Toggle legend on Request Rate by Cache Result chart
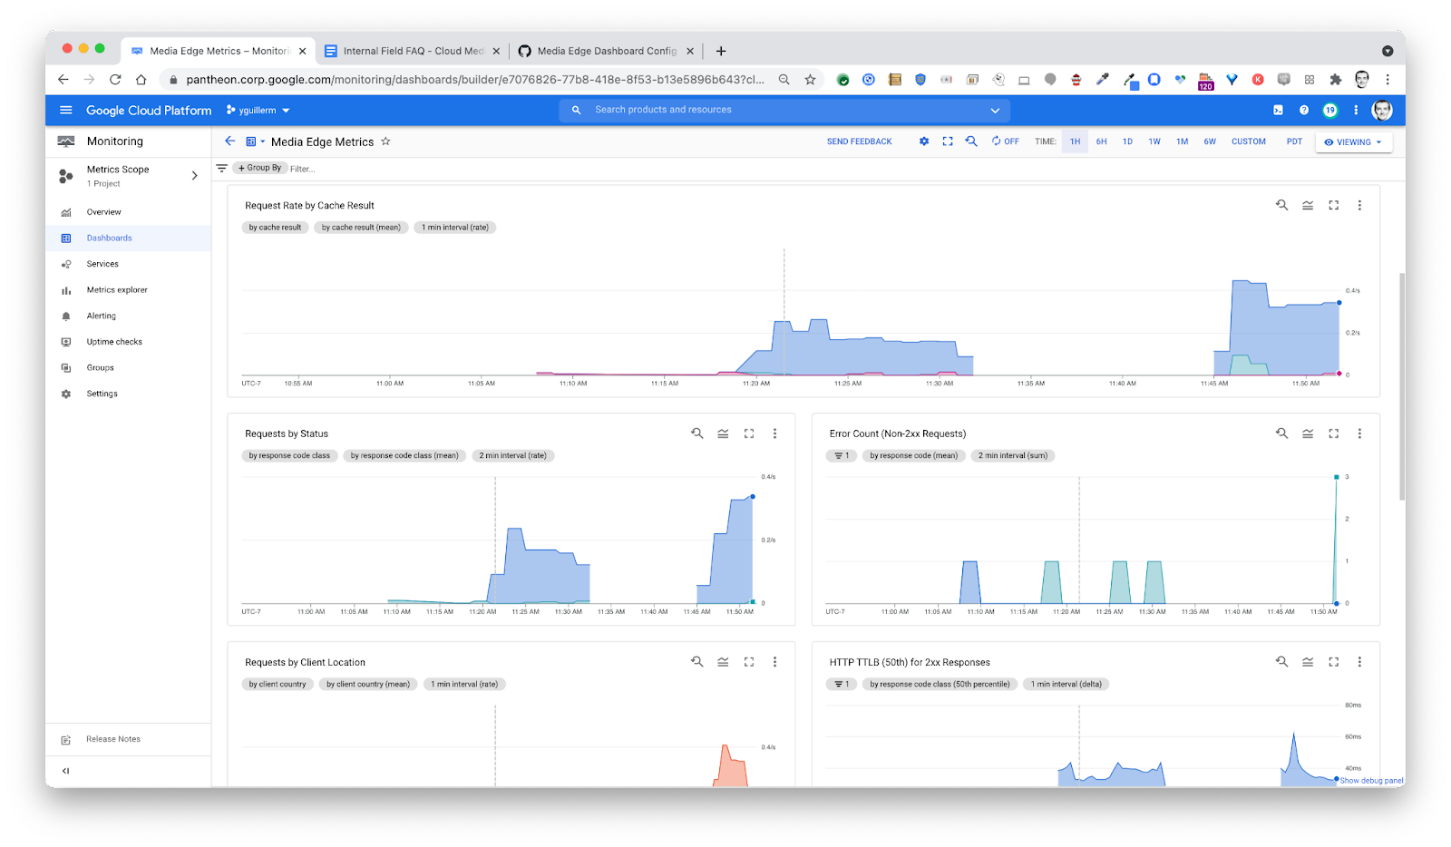This screenshot has height=847, width=1451. click(1308, 206)
